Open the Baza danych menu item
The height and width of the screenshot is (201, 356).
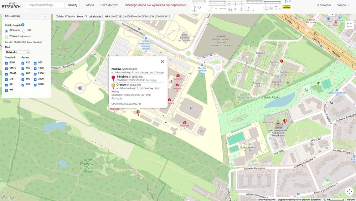109,5
